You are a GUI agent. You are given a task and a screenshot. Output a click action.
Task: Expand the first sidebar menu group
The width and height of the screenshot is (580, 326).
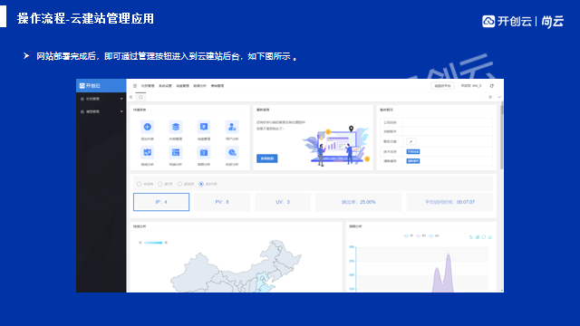pos(101,99)
